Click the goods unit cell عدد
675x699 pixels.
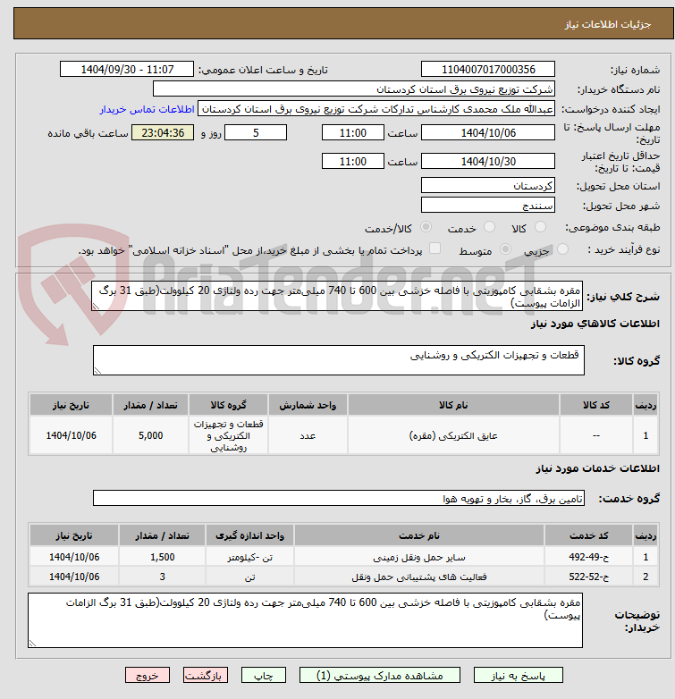point(308,435)
